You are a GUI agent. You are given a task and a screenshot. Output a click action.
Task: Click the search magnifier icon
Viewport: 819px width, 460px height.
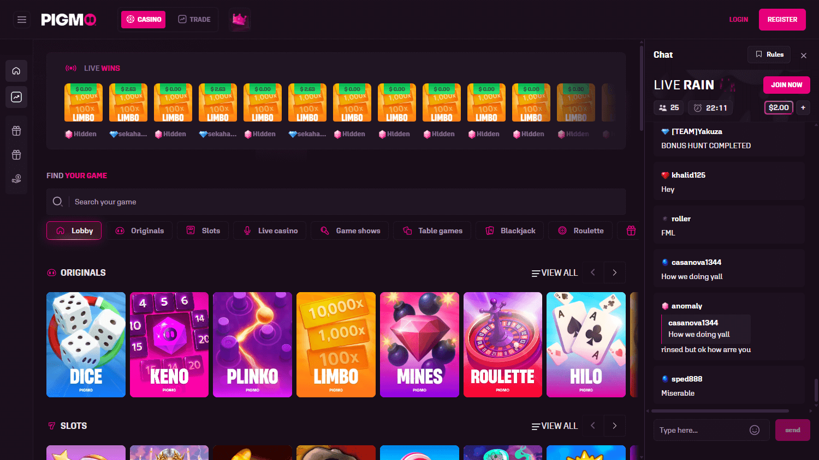click(58, 201)
